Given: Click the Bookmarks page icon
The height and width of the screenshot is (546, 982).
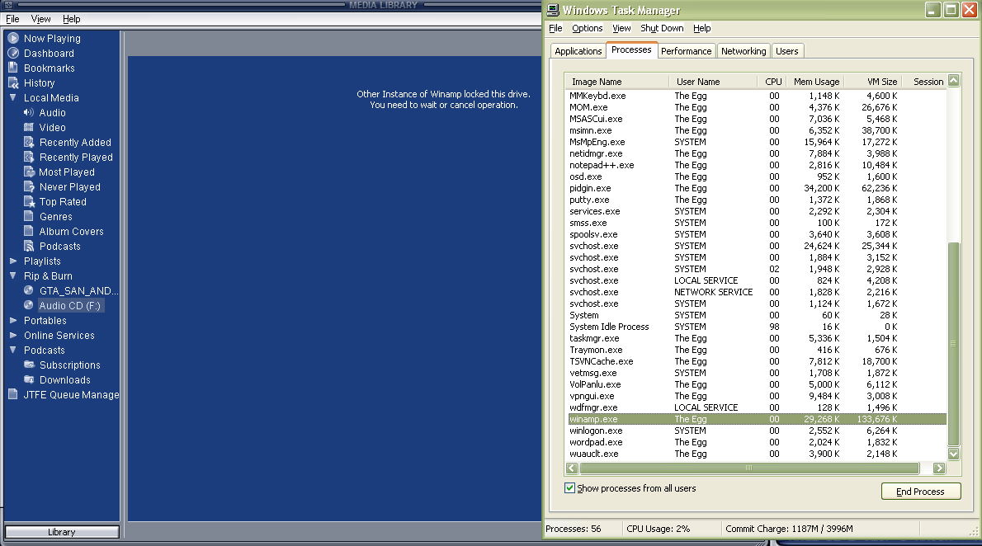Looking at the screenshot, I should point(13,68).
